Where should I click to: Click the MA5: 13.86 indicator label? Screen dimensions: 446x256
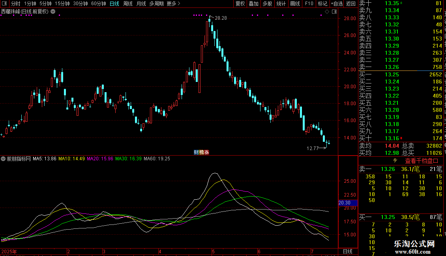[45, 159]
